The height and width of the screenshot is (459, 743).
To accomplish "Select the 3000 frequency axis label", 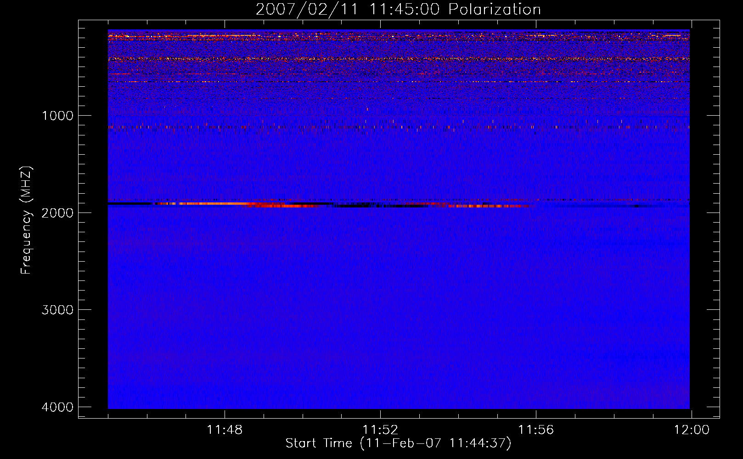I will [57, 310].
